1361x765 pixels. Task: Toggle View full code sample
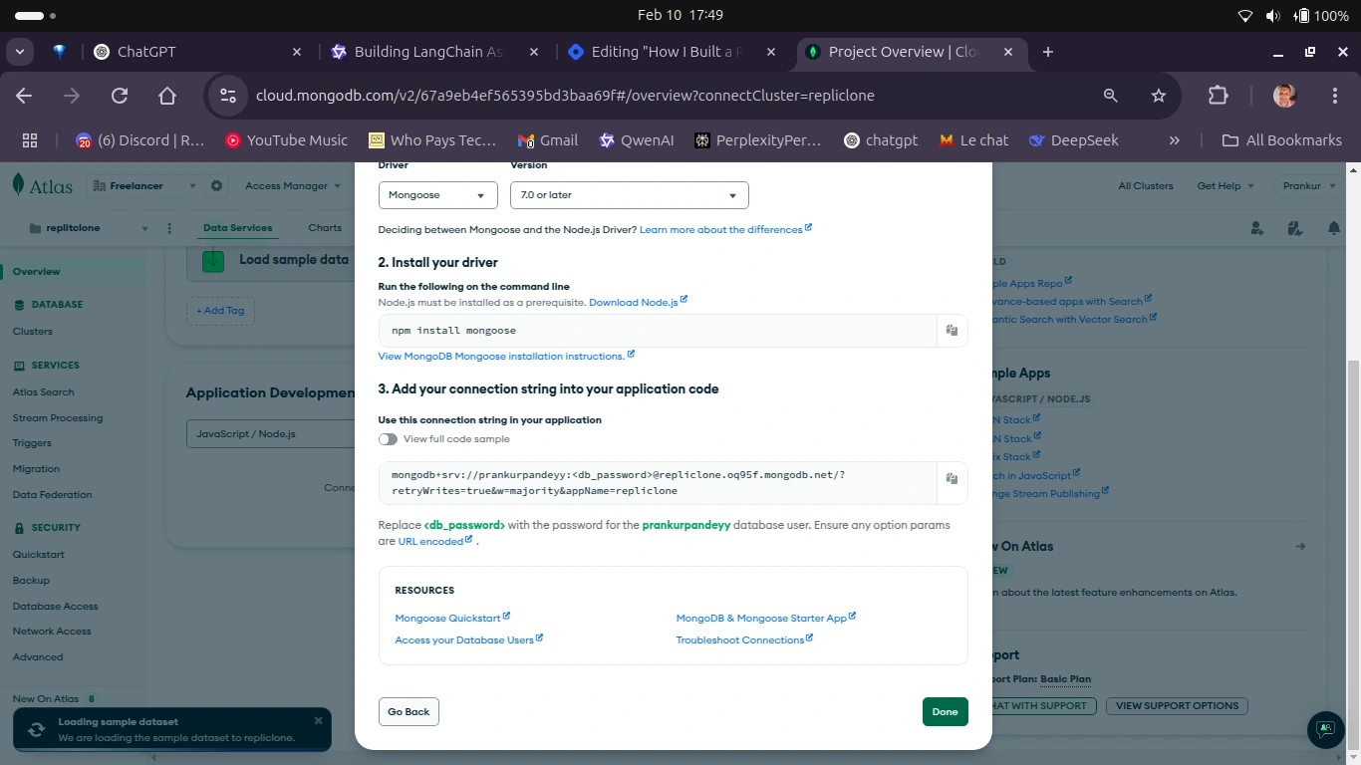[x=387, y=438]
